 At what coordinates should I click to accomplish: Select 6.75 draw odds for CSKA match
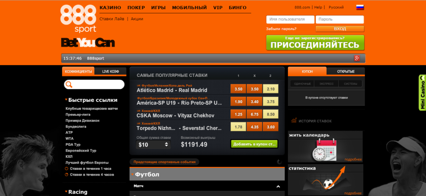click(254, 114)
